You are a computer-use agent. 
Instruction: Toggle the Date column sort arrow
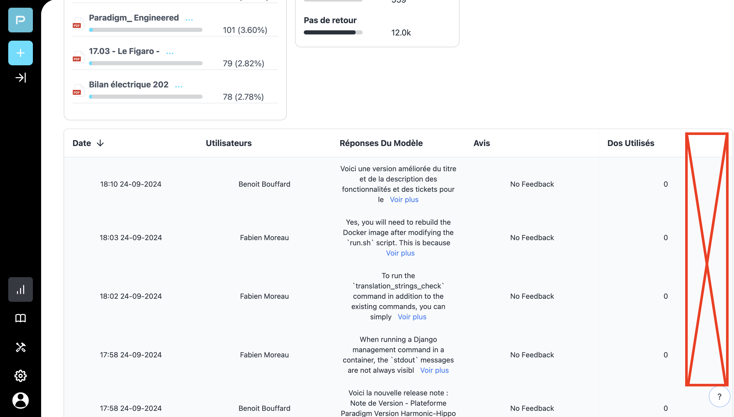coord(100,143)
